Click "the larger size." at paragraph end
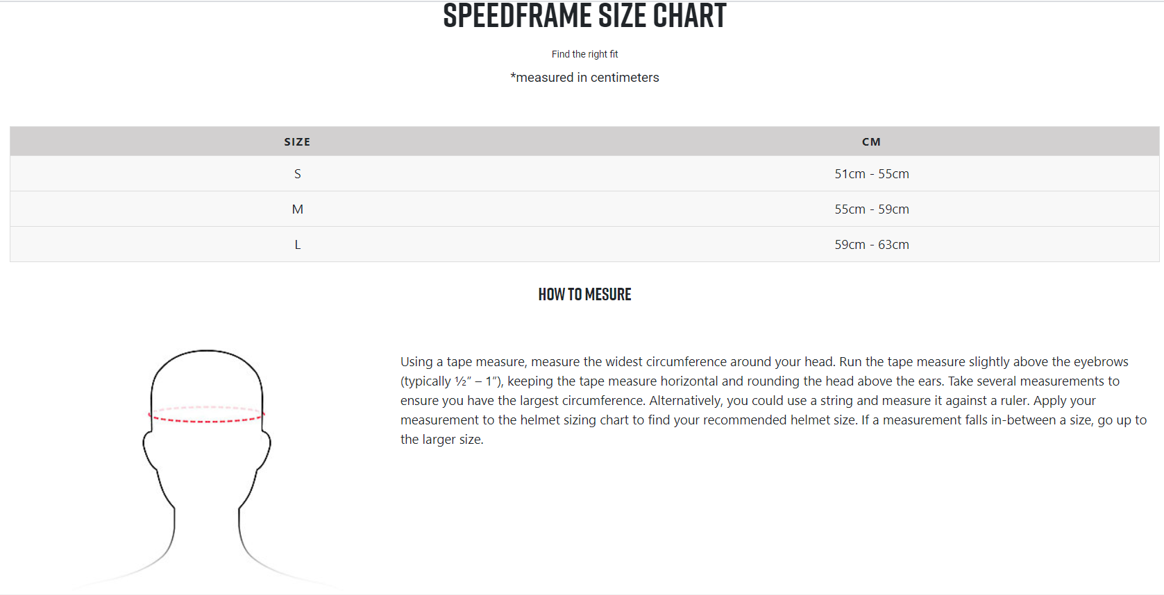 point(441,440)
